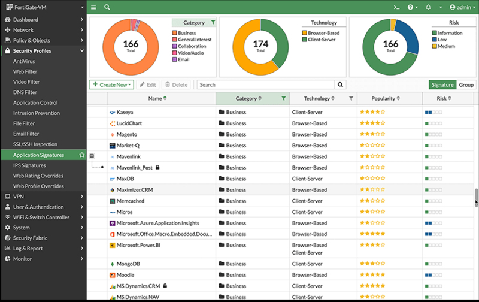Open the Create New dropdown

click(x=111, y=84)
